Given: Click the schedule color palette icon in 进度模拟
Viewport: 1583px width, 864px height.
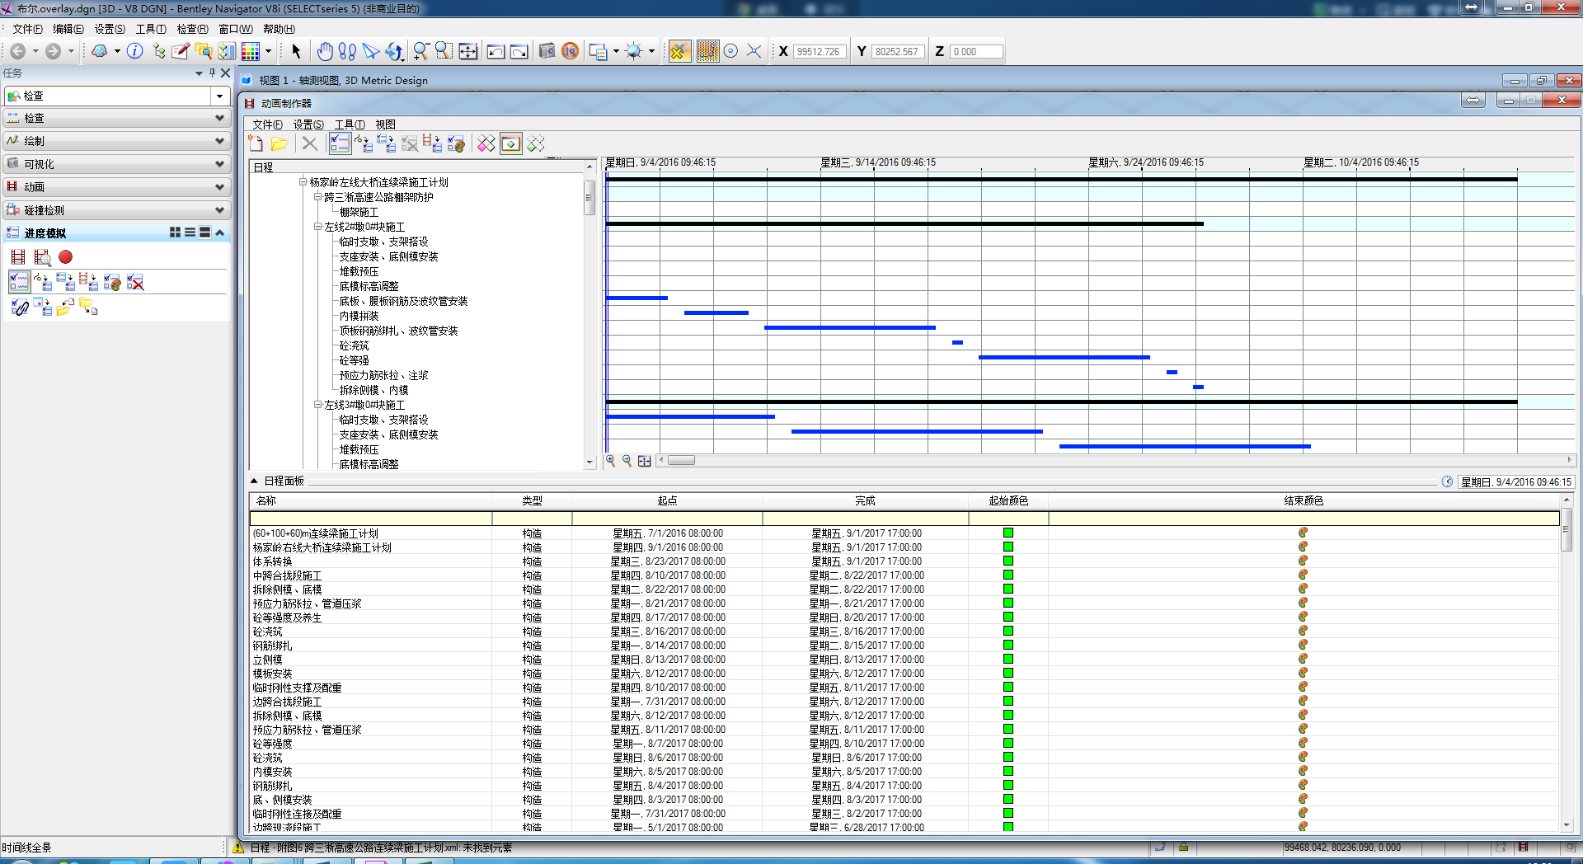Looking at the screenshot, I should [x=113, y=283].
